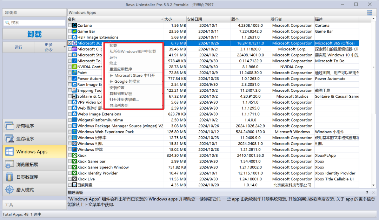Check the Game Bar checkbox
This screenshot has height=220, width=379.
point(70,32)
